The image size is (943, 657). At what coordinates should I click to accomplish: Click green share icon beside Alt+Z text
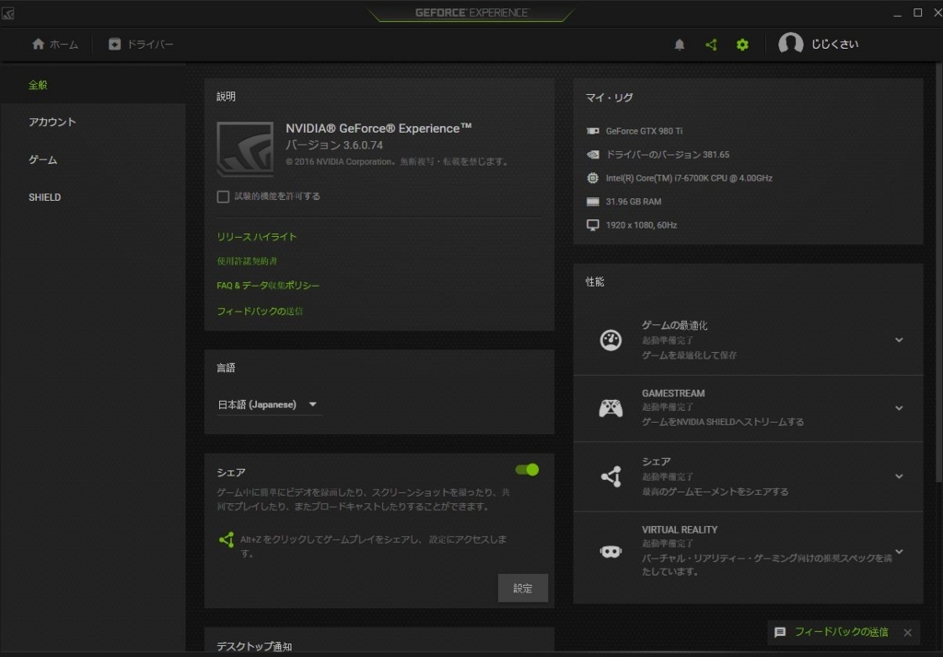[227, 540]
